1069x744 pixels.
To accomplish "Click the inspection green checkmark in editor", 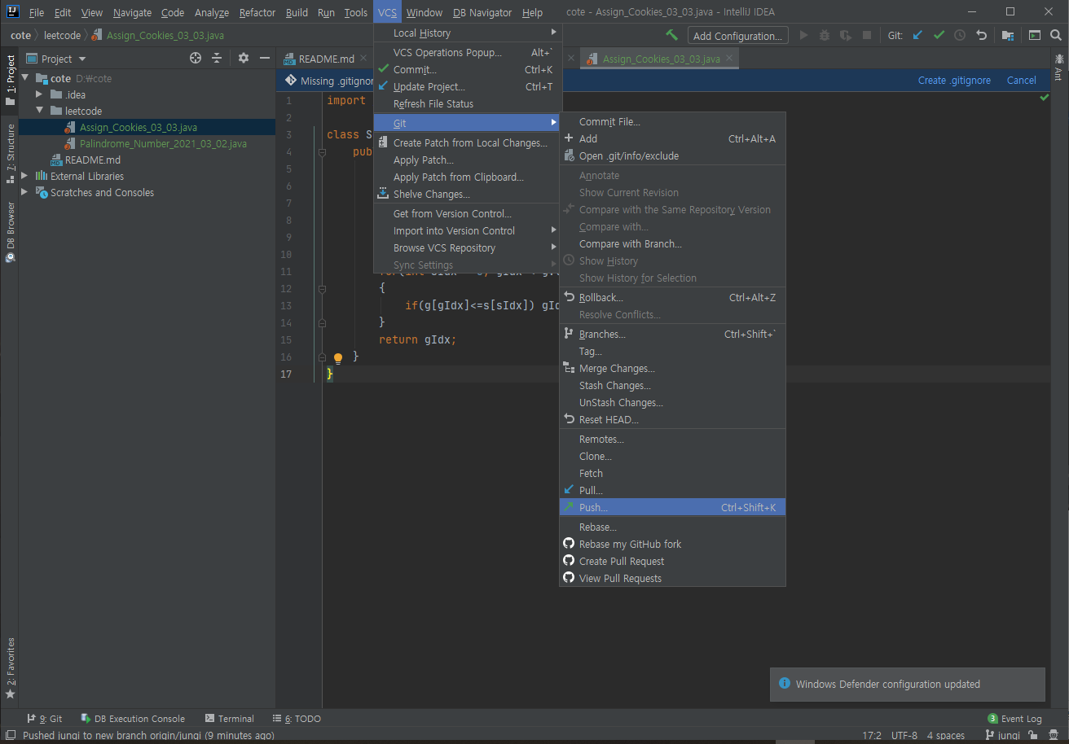I will coord(1045,98).
